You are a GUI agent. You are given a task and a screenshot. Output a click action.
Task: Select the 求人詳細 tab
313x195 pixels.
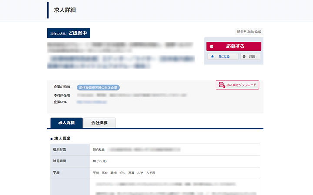click(x=67, y=123)
